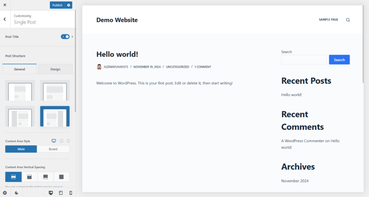The image size is (369, 197).
Task: Toggle dark mode moon icon
Action: 17,193
